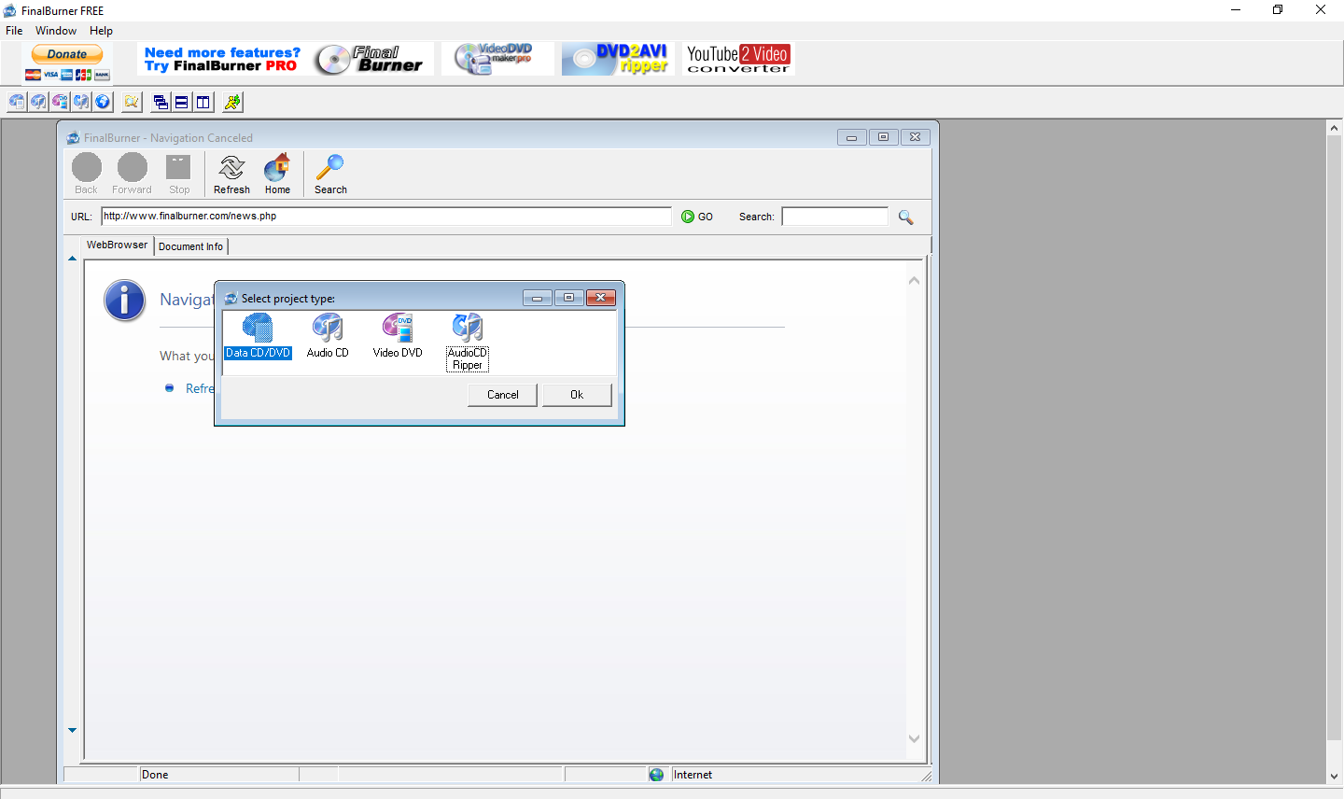
Task: Click the YouTube 2 Video converter banner
Action: pos(738,59)
